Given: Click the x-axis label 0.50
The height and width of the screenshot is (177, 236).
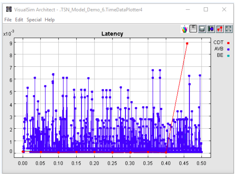Looking at the screenshot, I should (201, 163).
